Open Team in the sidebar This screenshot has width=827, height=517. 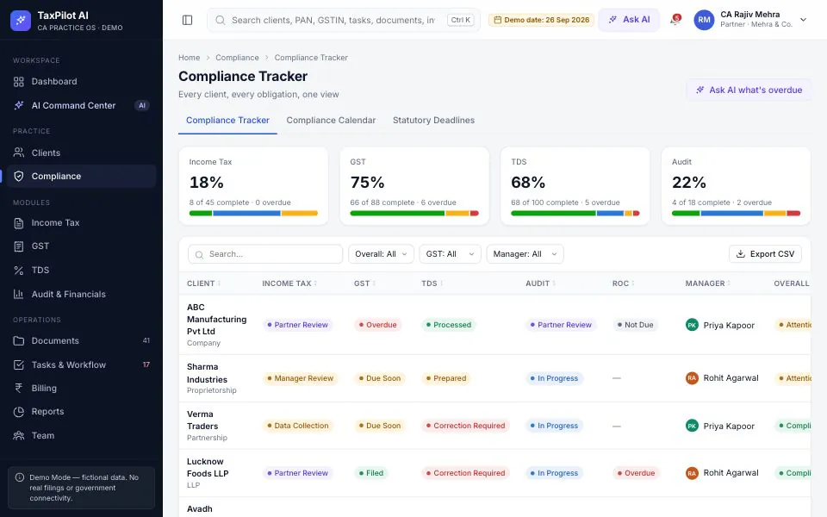(x=81, y=436)
